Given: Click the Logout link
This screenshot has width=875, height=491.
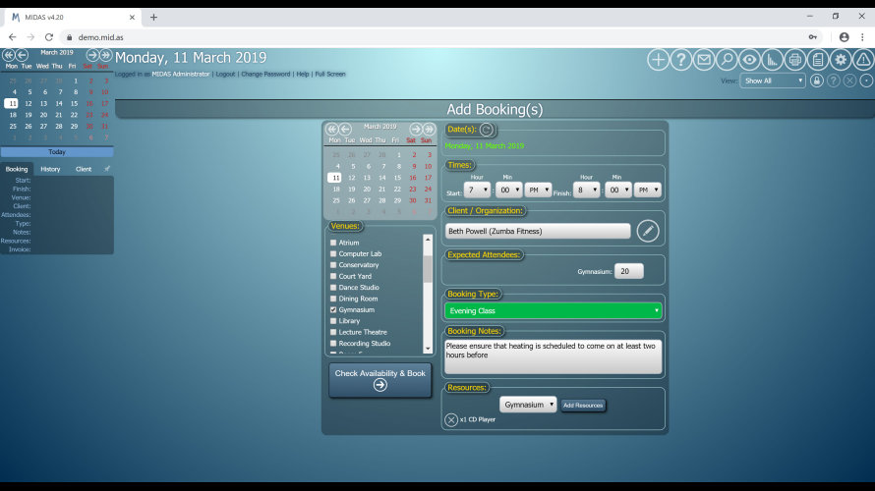Looking at the screenshot, I should point(225,74).
